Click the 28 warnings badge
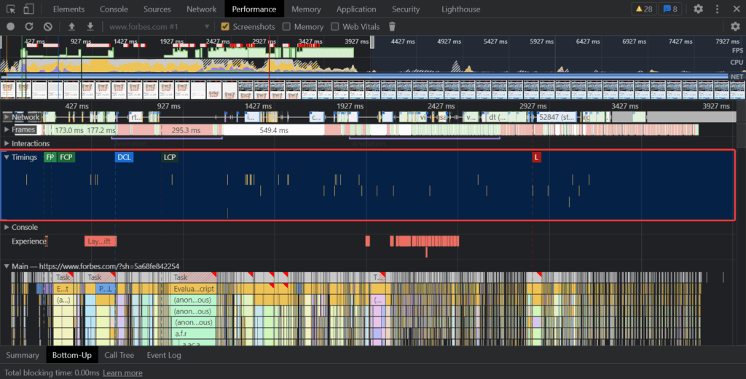This screenshot has width=746, height=379. click(644, 9)
